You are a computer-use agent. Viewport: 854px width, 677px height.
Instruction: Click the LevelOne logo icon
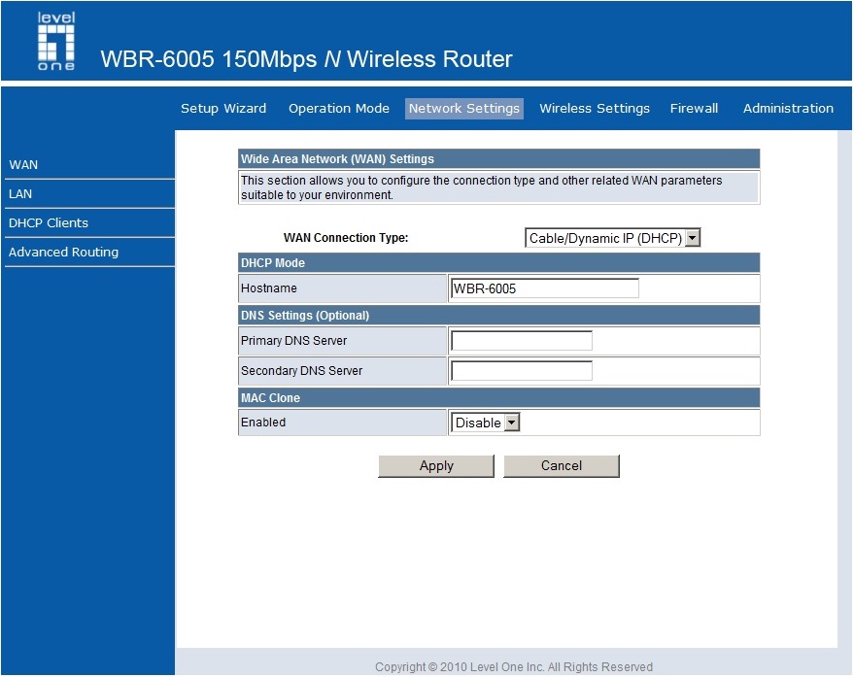(x=56, y=42)
